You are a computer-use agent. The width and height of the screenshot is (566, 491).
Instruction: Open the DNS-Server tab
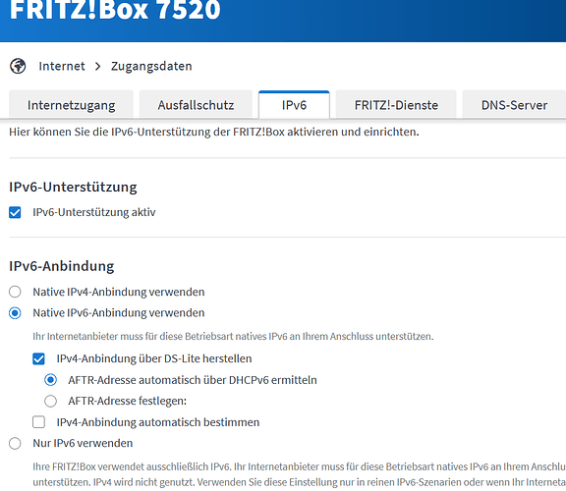pyautogui.click(x=514, y=105)
